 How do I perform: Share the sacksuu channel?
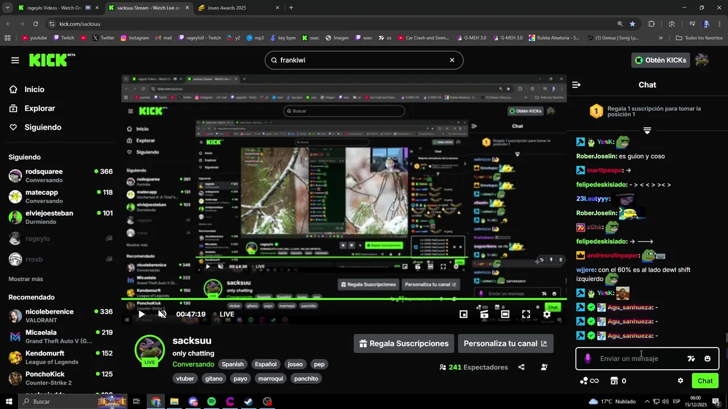pyautogui.click(x=522, y=367)
